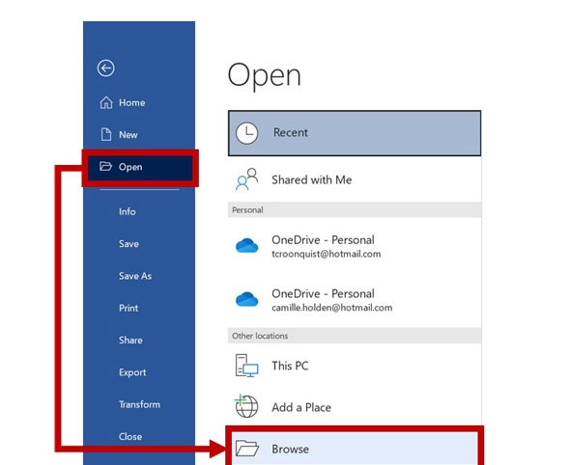Open the Share option
This screenshot has width=568, height=465.
tap(139, 341)
